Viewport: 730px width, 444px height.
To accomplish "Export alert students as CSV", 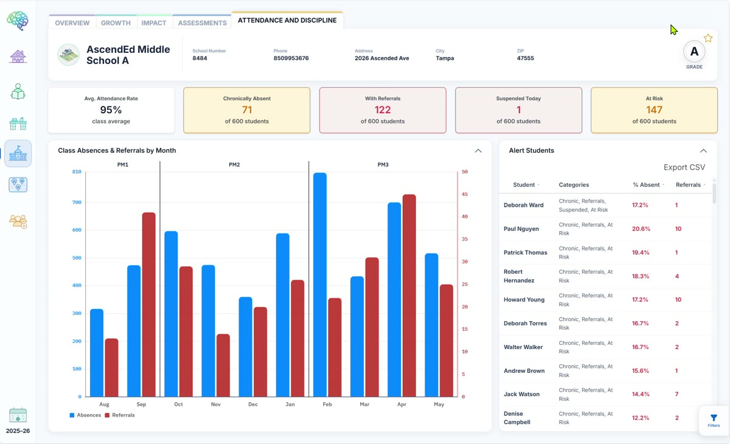I will 684,167.
